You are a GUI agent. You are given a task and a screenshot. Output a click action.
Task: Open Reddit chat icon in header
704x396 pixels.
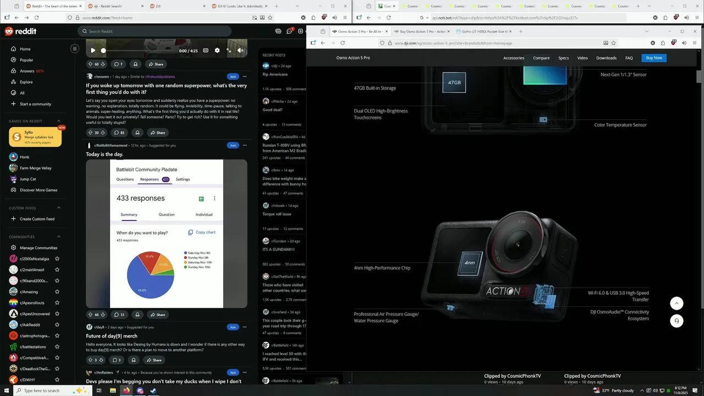coord(290,31)
